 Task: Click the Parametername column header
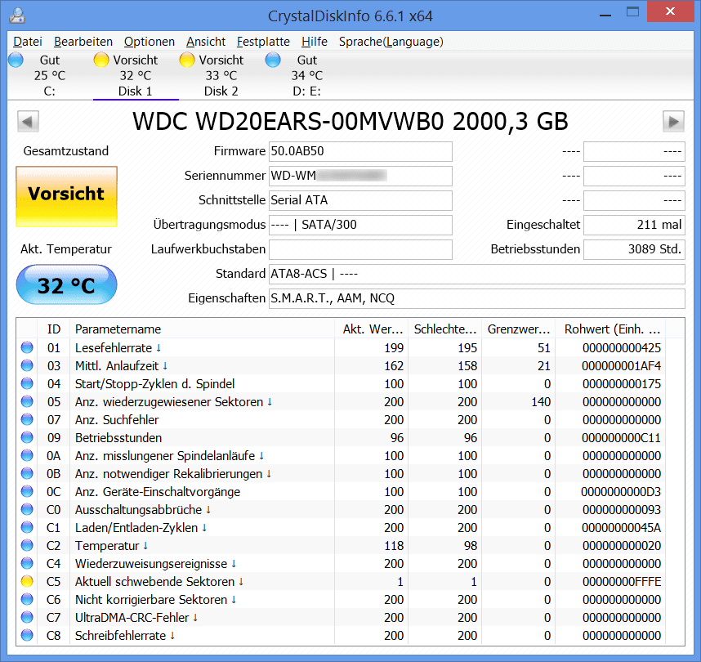point(202,329)
